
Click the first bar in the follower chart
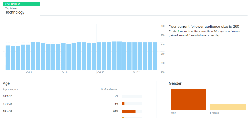(x=7, y=58)
